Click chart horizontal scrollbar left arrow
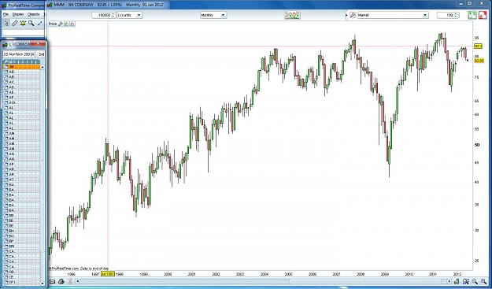This screenshot has height=289, width=492. coord(78,281)
